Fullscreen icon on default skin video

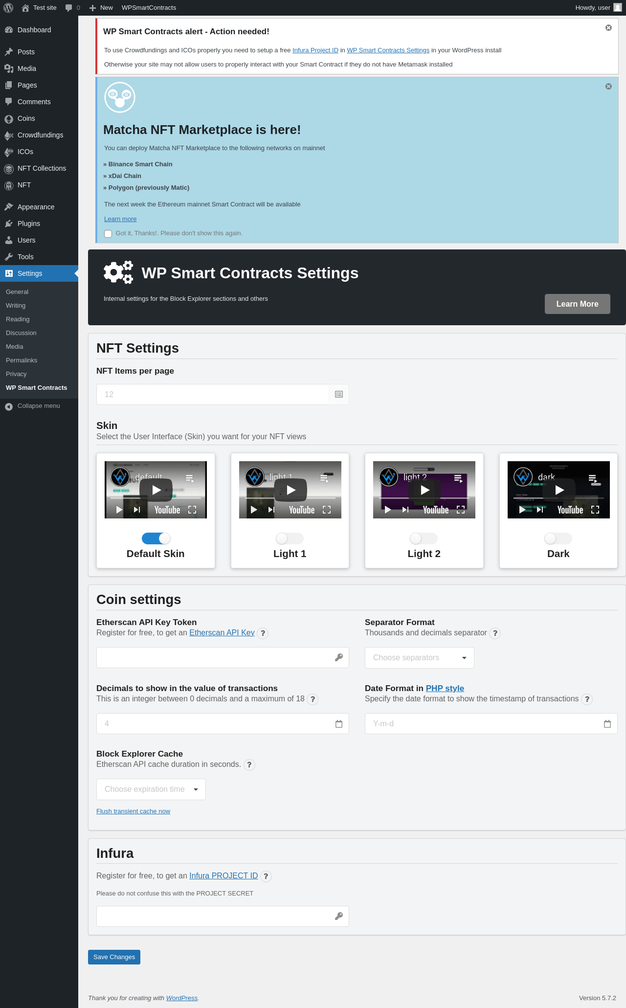[192, 510]
